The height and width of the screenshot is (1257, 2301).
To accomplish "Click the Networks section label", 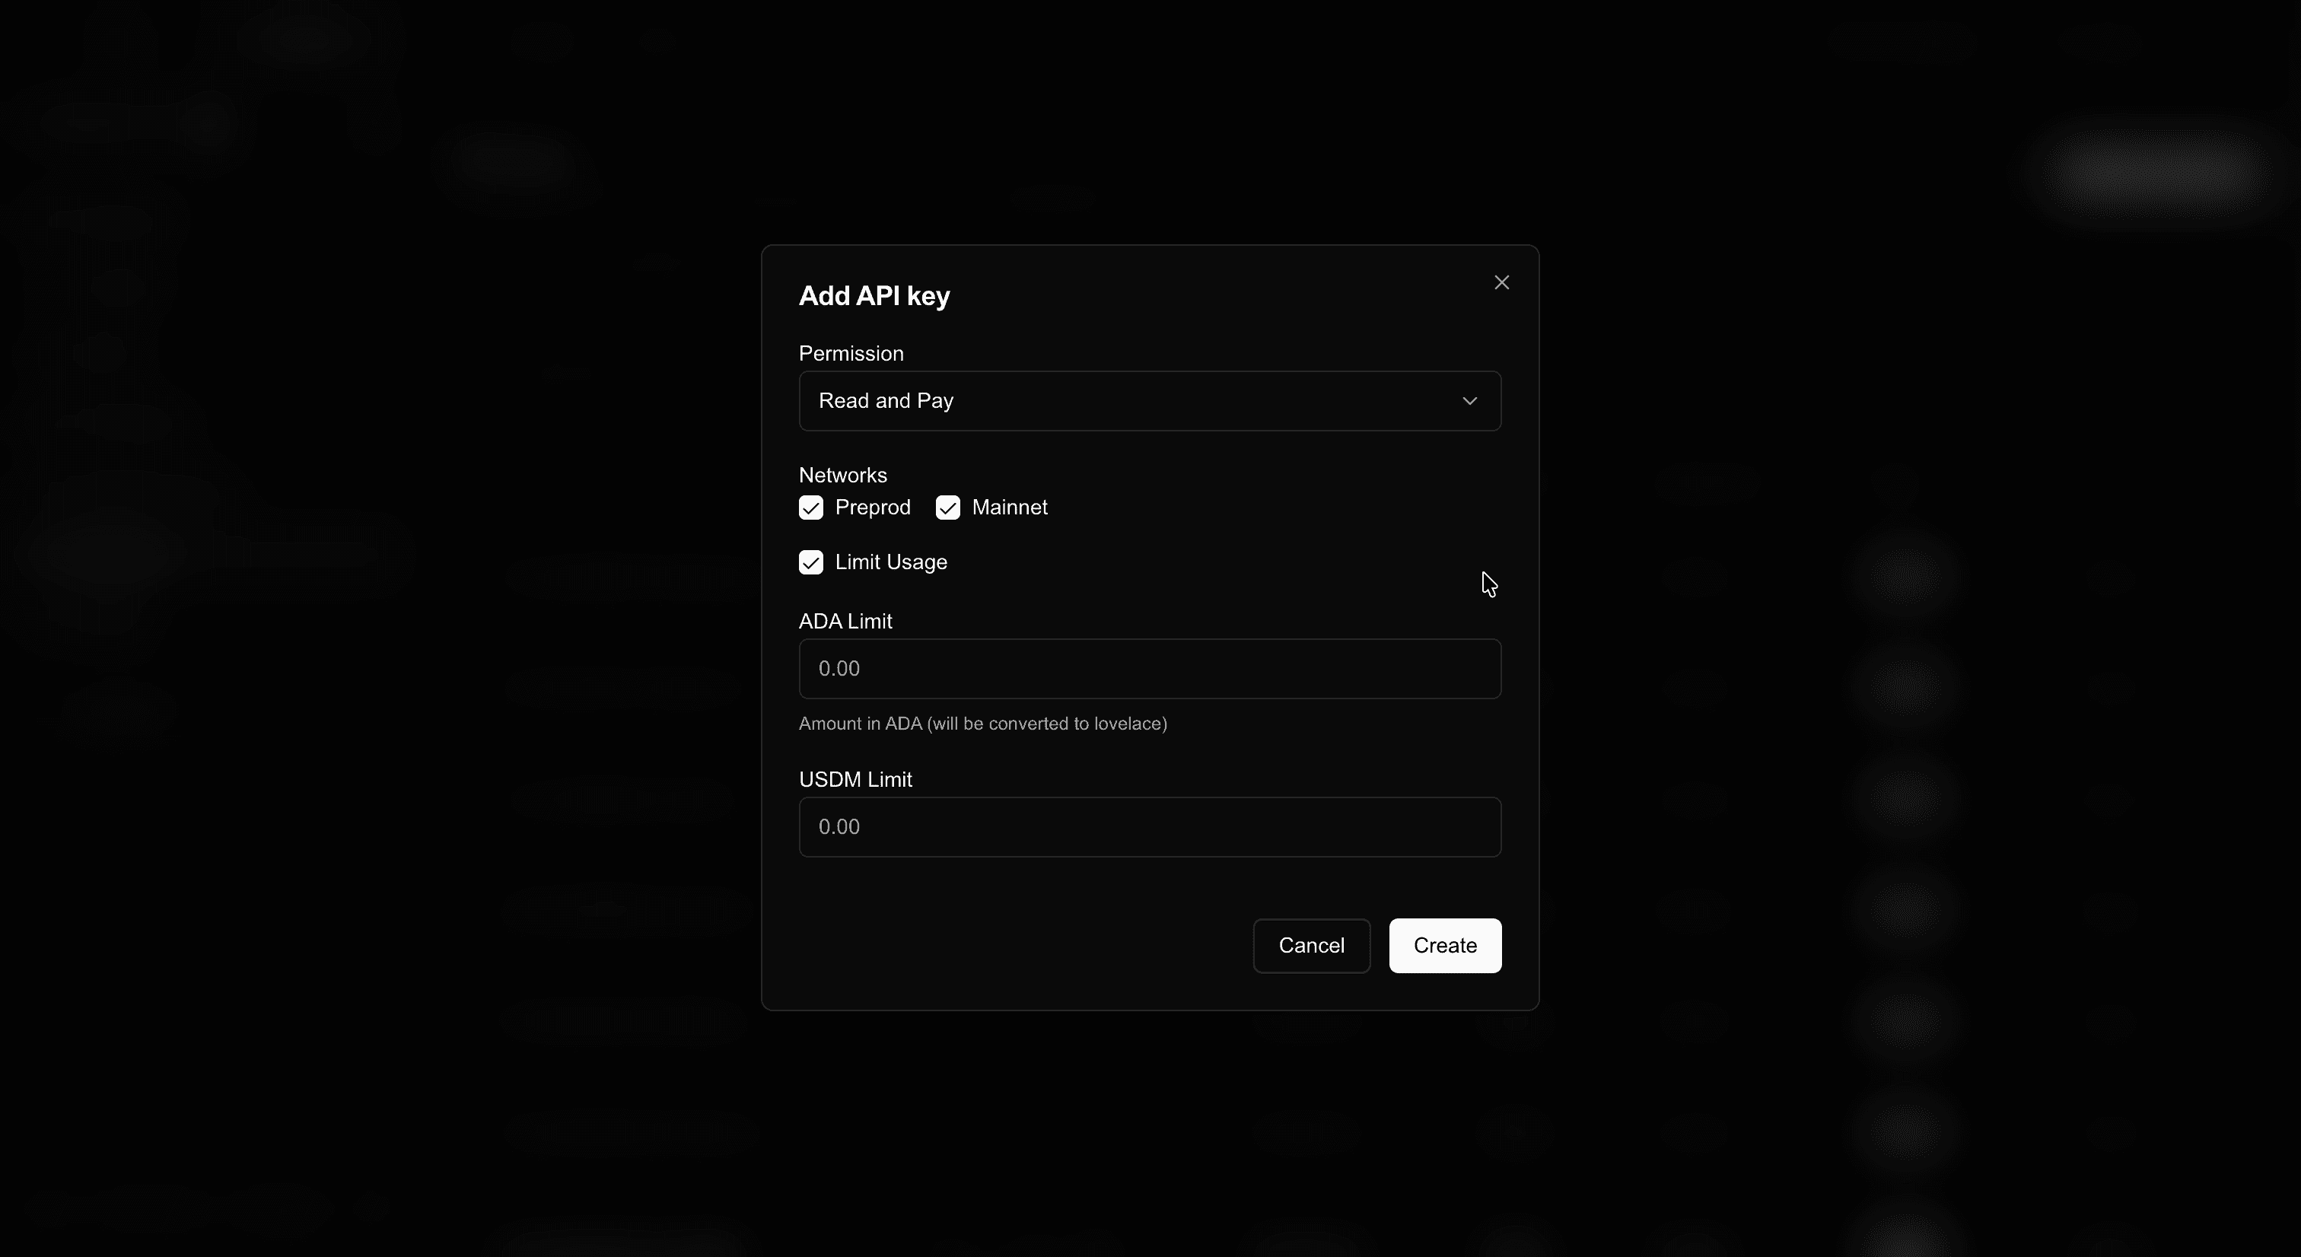I will [x=842, y=474].
